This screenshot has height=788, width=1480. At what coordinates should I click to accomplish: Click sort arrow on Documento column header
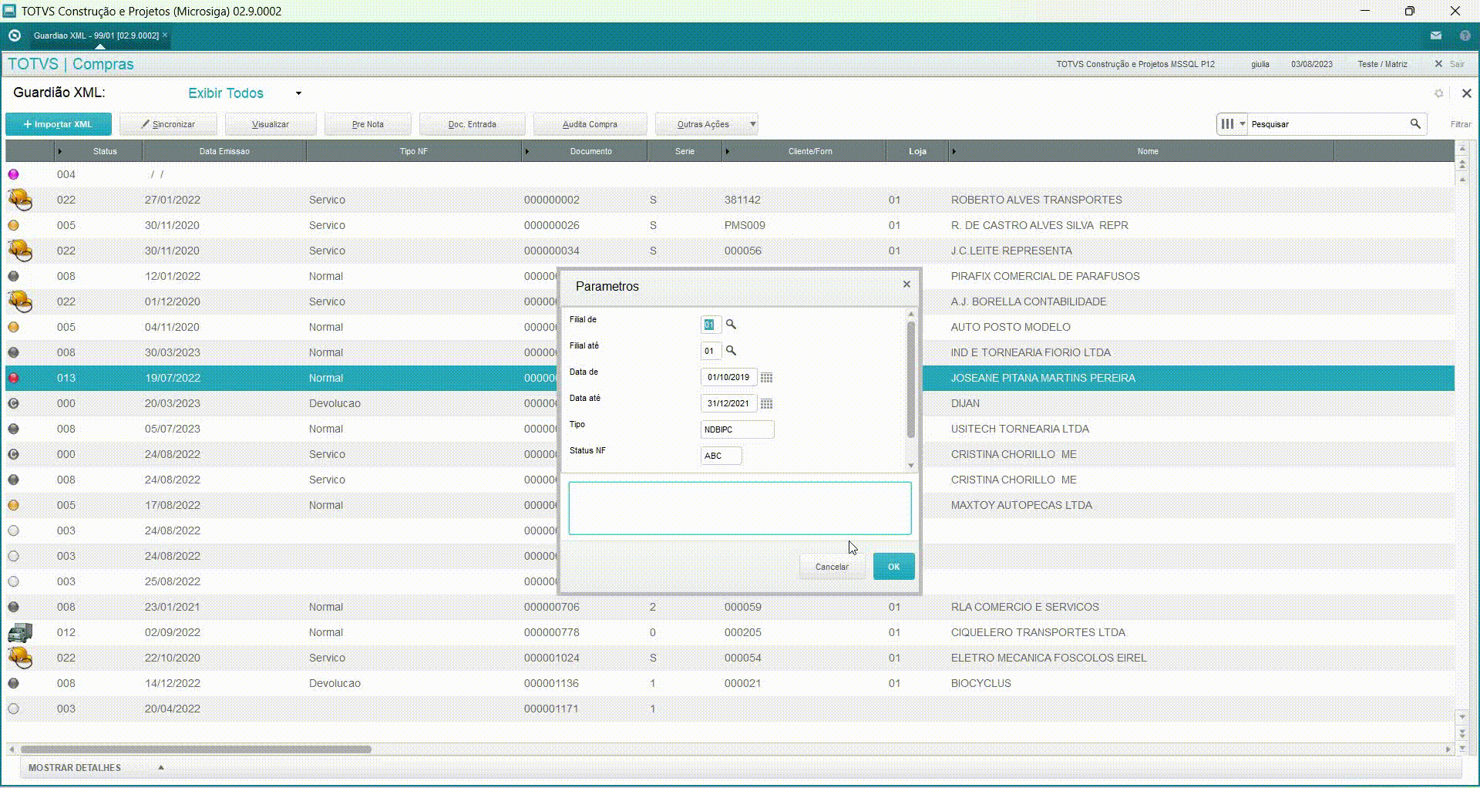pyautogui.click(x=527, y=151)
